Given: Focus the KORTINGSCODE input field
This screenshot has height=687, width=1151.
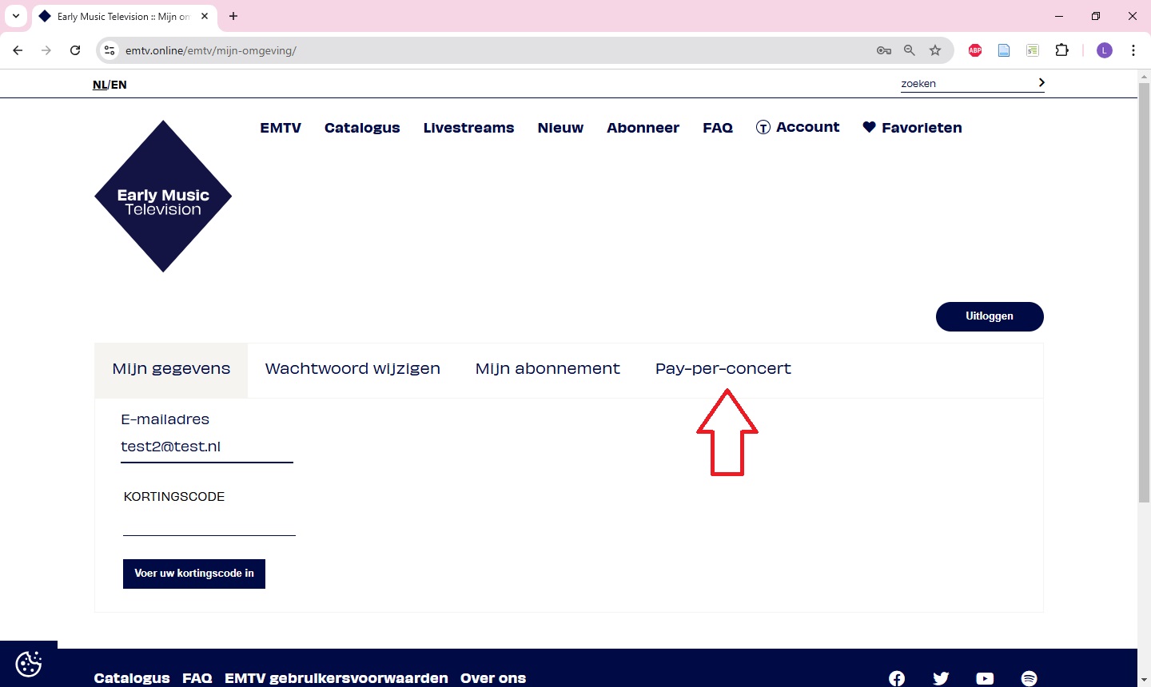Looking at the screenshot, I should (209, 523).
